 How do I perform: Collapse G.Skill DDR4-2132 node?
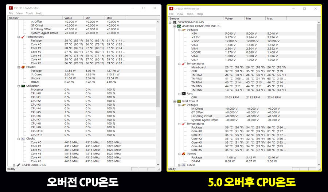[x=14, y=165]
